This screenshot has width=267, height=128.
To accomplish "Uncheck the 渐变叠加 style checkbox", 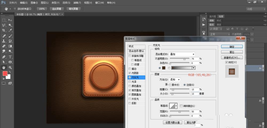I will [130, 90].
